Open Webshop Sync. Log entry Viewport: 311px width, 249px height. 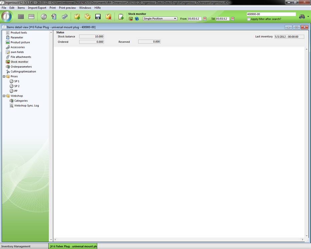point(26,105)
